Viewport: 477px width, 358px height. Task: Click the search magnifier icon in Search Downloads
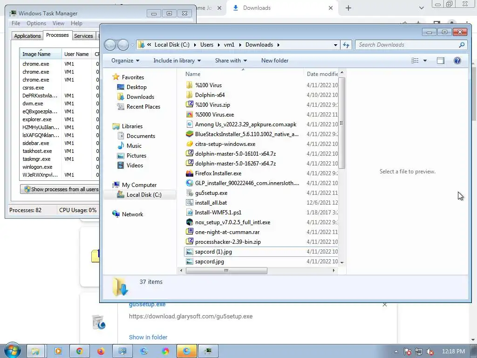tap(462, 45)
